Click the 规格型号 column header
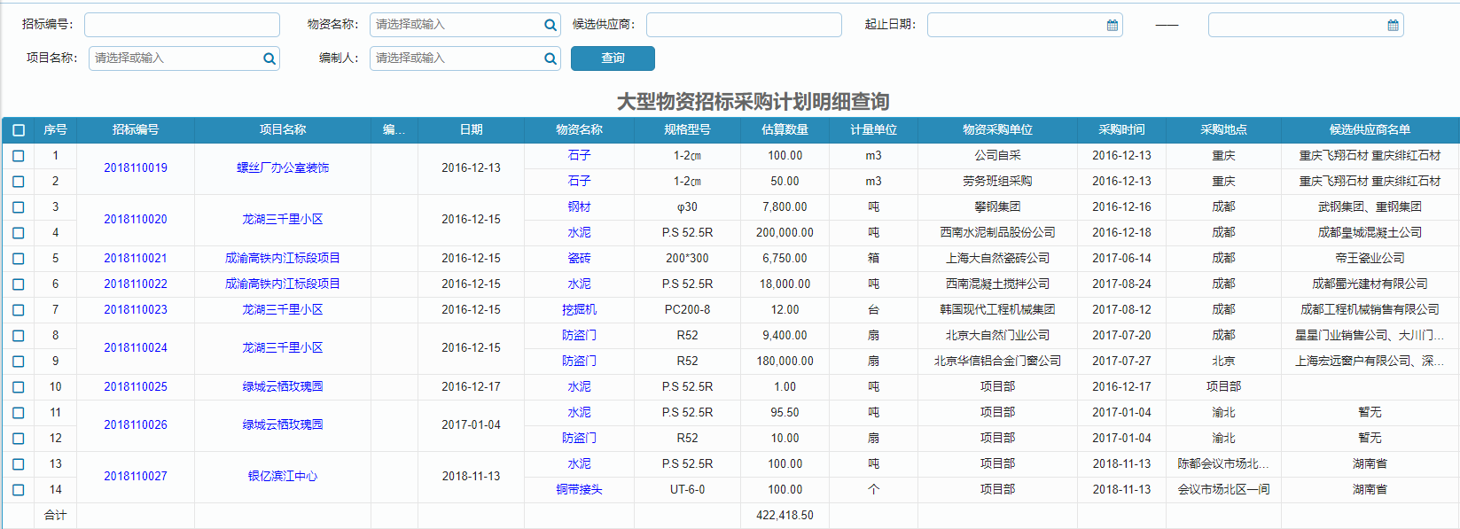Viewport: 1460px width, 529px height. point(687,130)
